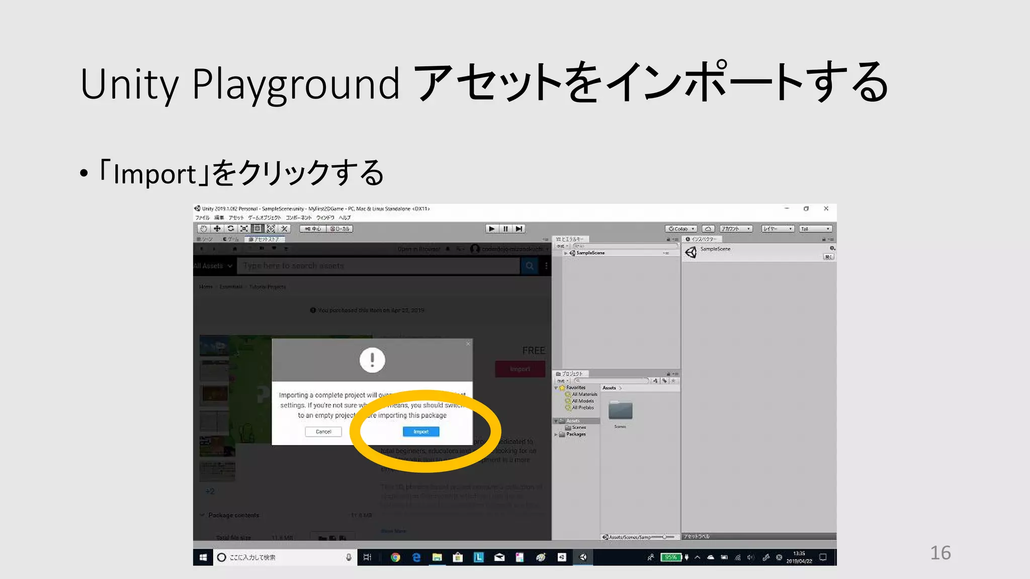
Task: Click the Scenes folder thumbnail in Assets
Action: coord(620,411)
